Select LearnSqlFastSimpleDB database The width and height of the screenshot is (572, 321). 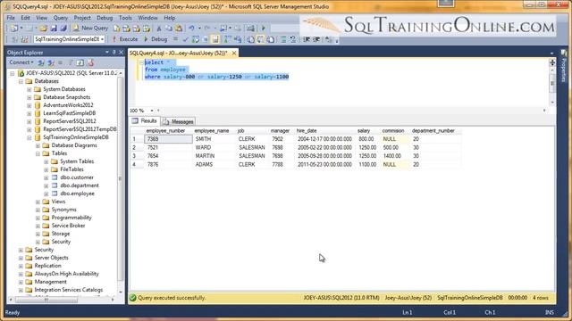[x=70, y=113]
